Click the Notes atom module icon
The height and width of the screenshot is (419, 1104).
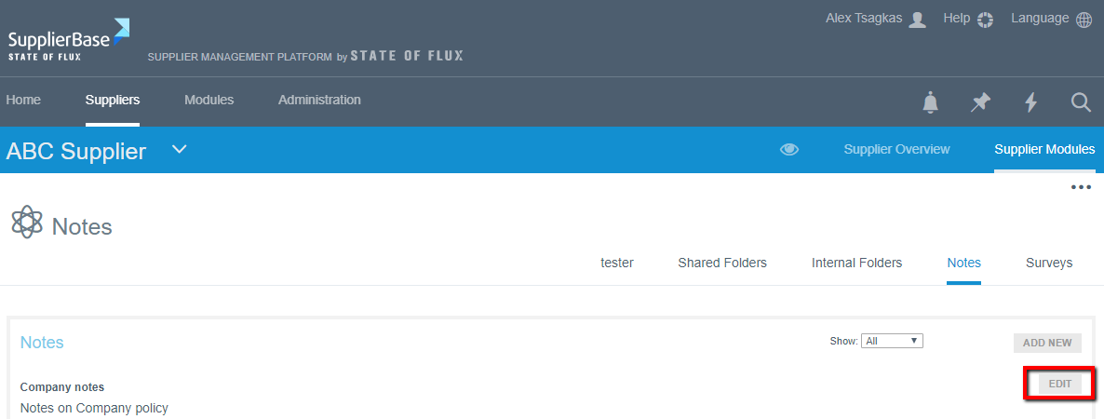pyautogui.click(x=27, y=223)
